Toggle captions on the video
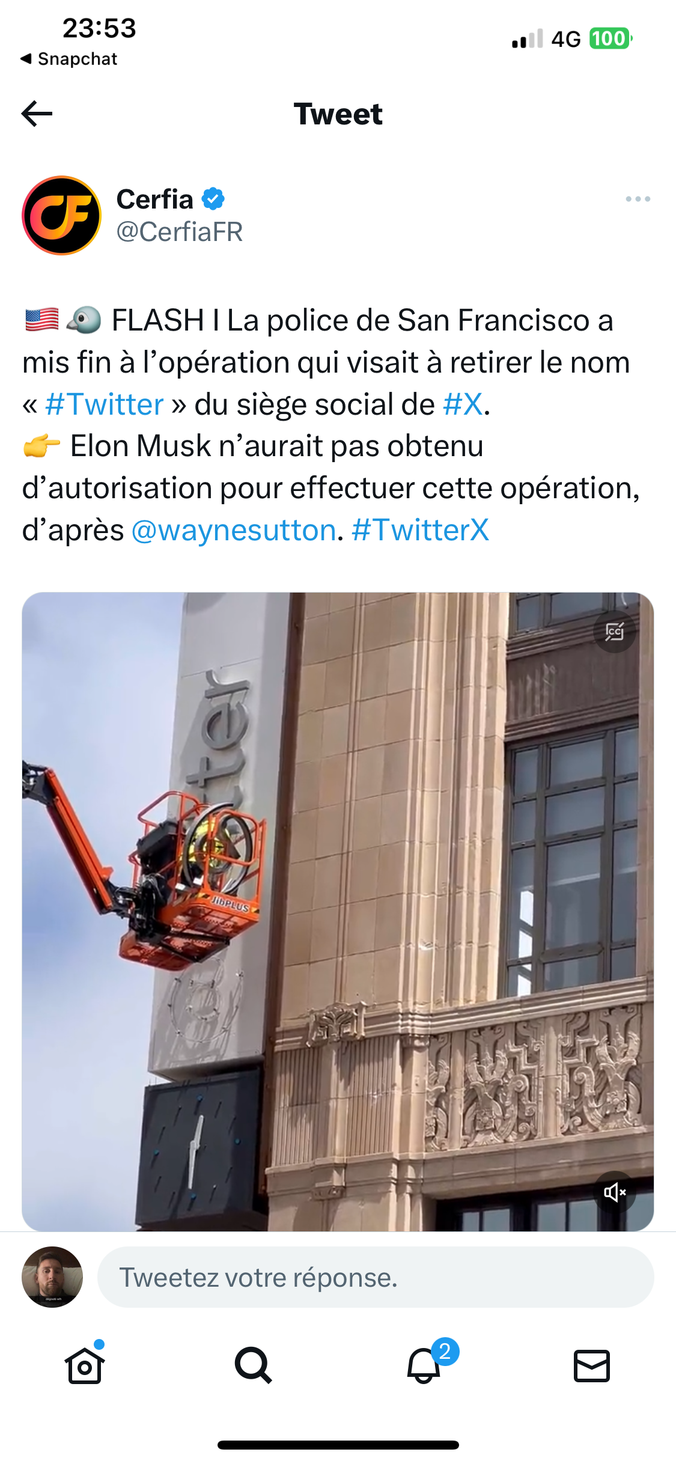 click(x=614, y=632)
